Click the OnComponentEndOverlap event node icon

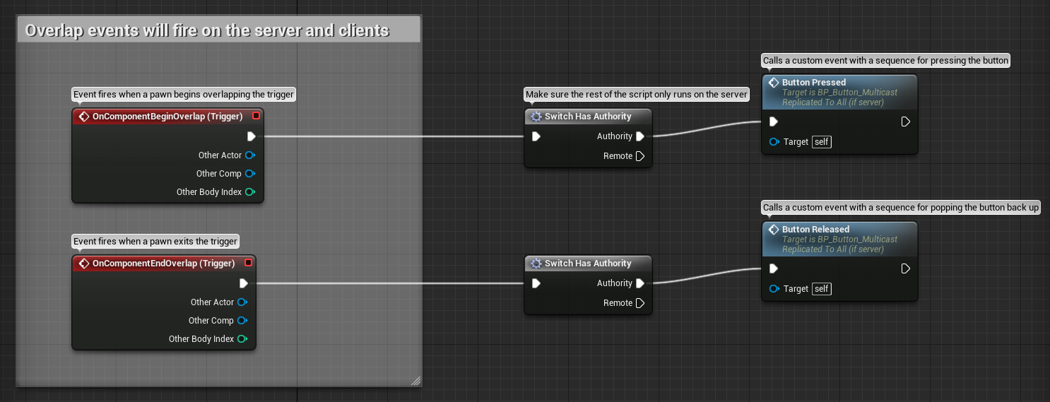click(84, 263)
